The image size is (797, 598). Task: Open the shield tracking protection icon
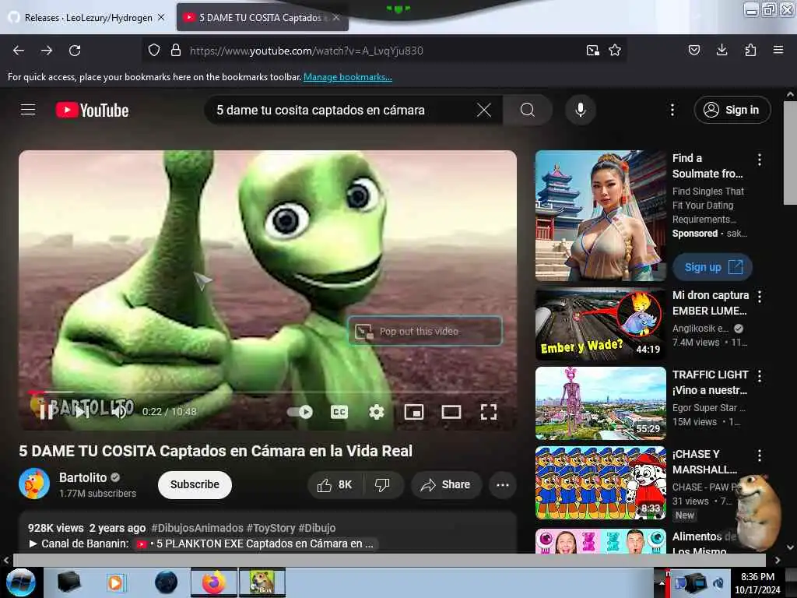pyautogui.click(x=154, y=51)
